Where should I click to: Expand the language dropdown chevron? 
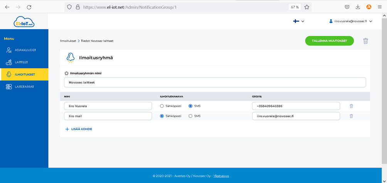[x=303, y=21]
